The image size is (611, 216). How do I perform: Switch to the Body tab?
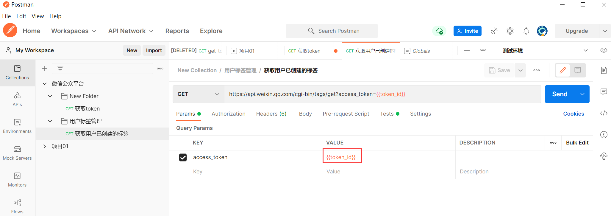305,114
